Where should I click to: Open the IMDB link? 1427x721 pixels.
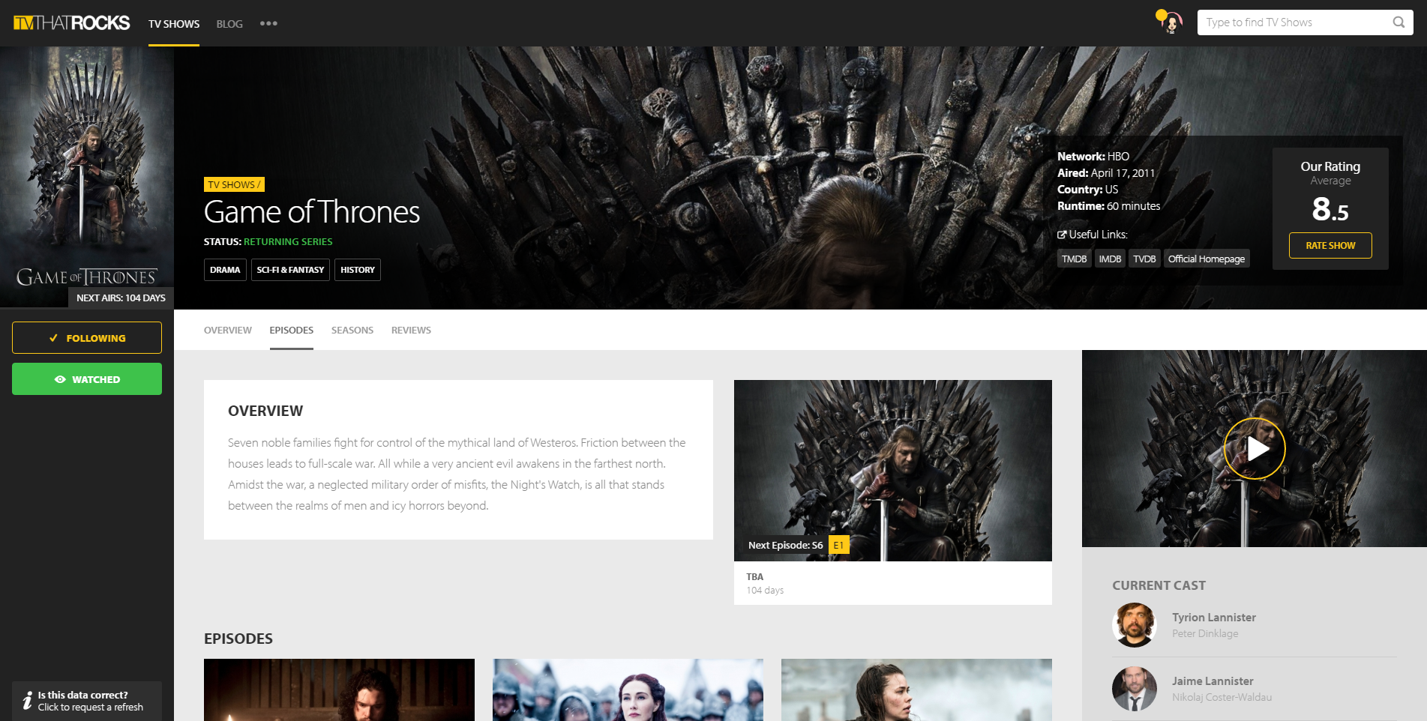point(1110,259)
